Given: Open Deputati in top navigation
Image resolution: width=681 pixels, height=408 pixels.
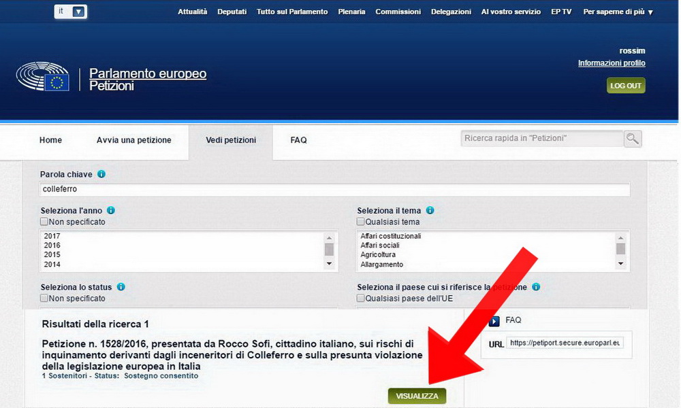Looking at the screenshot, I should click(232, 12).
